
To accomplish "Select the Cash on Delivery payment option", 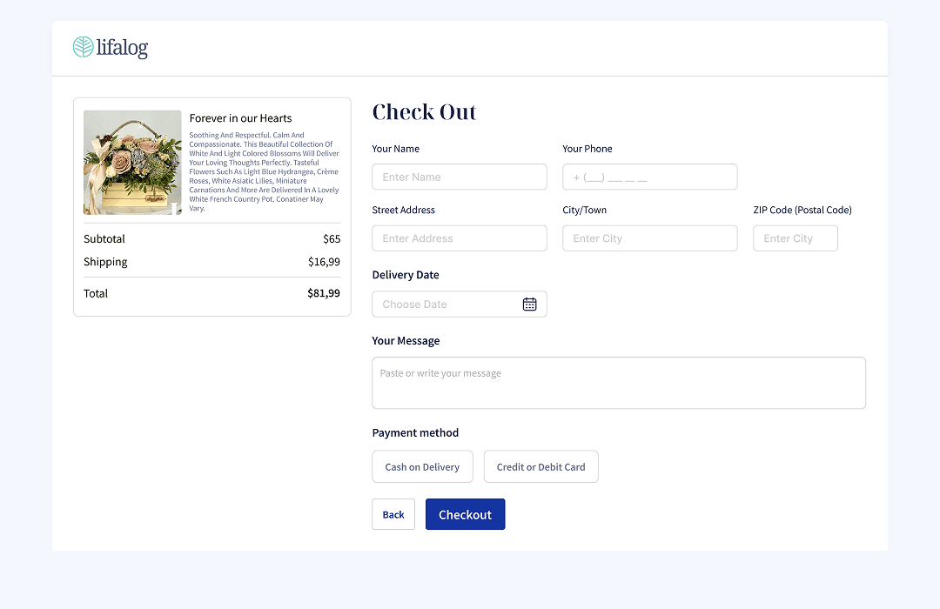I will [x=422, y=466].
